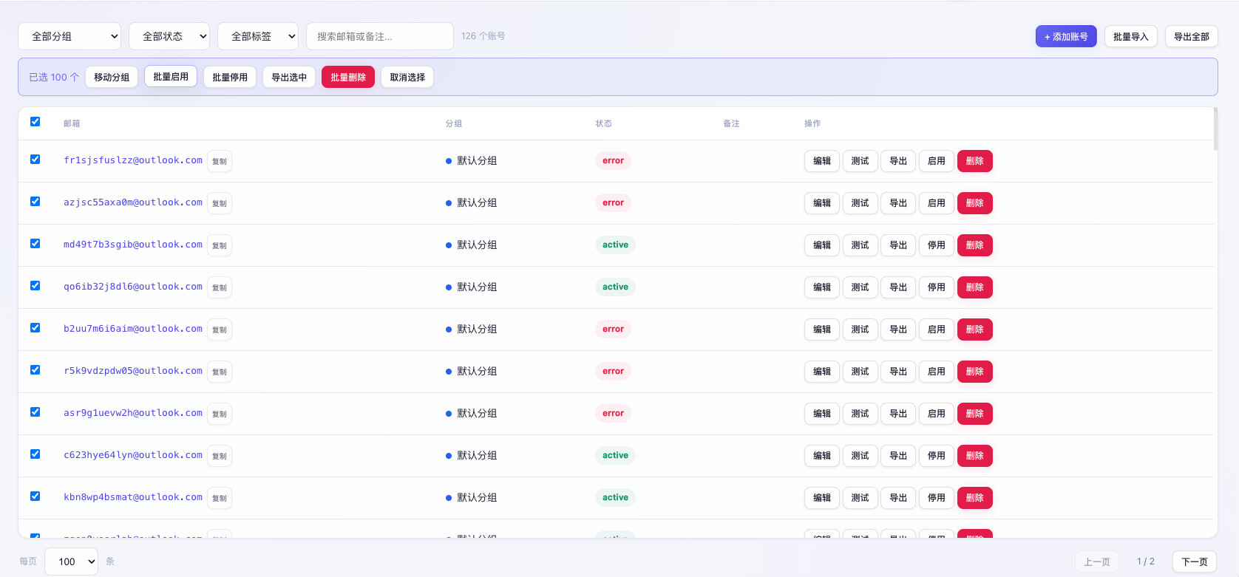Viewport: 1239px width, 577px height.
Task: Uncheck the r5k9vdzpdw05@outlook.com row checkbox
Action: [x=35, y=369]
